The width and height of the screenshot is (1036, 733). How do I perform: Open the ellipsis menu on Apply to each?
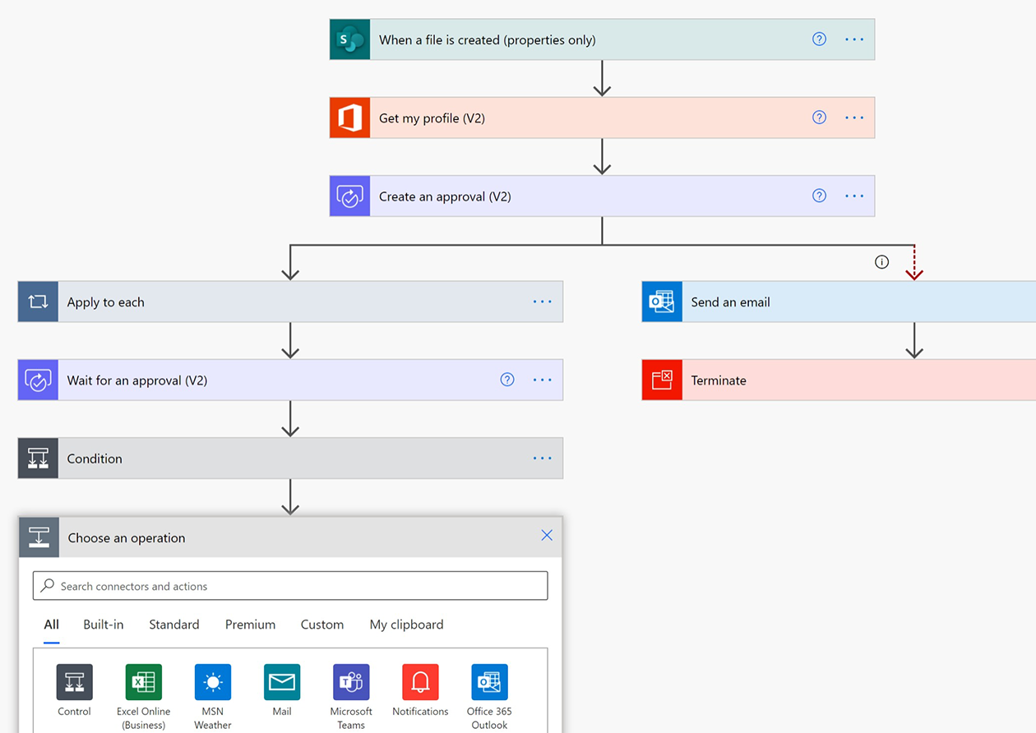(x=543, y=302)
